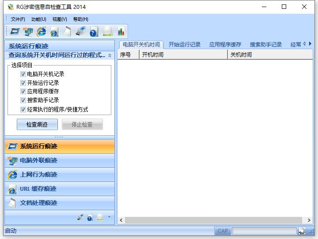The width and height of the screenshot is (318, 239).
Task: Select URL 缓存痕迹 navigation item
Action: tap(60, 189)
